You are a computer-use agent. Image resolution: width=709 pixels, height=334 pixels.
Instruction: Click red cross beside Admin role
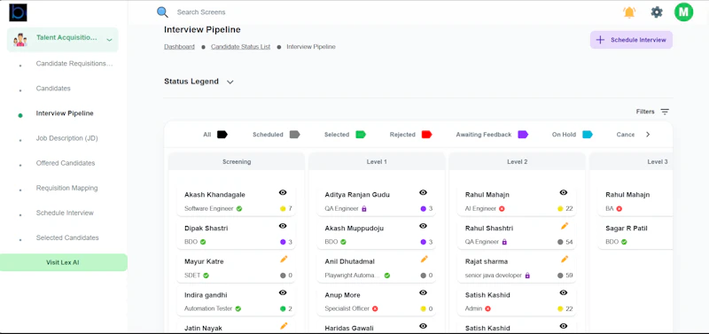point(487,308)
